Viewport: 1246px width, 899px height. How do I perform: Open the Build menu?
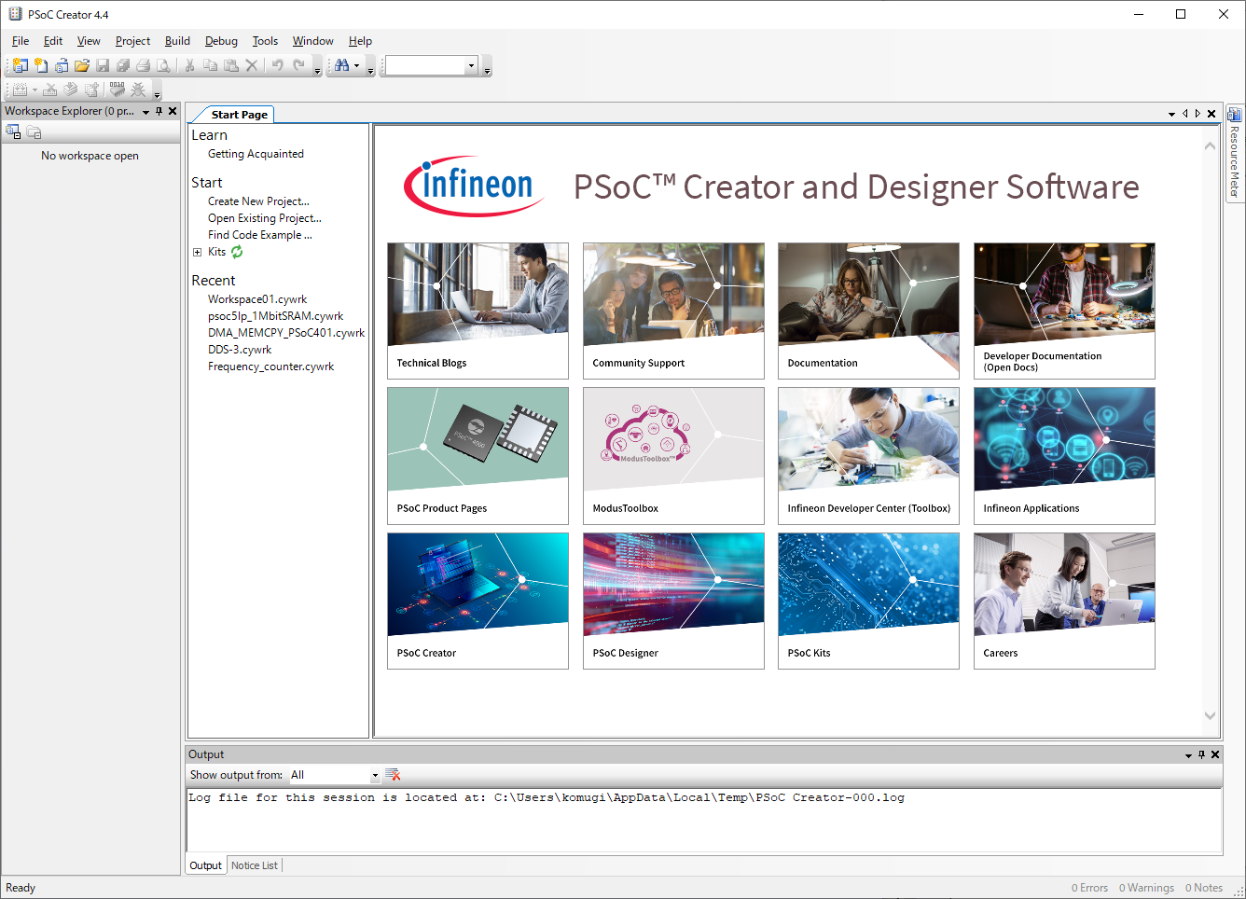click(x=177, y=41)
